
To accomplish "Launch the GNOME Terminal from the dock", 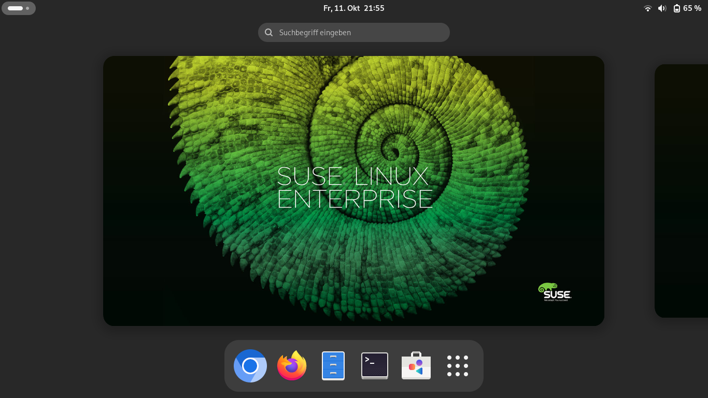I will pyautogui.click(x=374, y=366).
